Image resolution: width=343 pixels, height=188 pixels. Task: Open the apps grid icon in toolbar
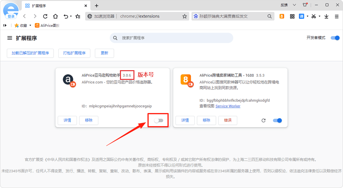point(292,16)
